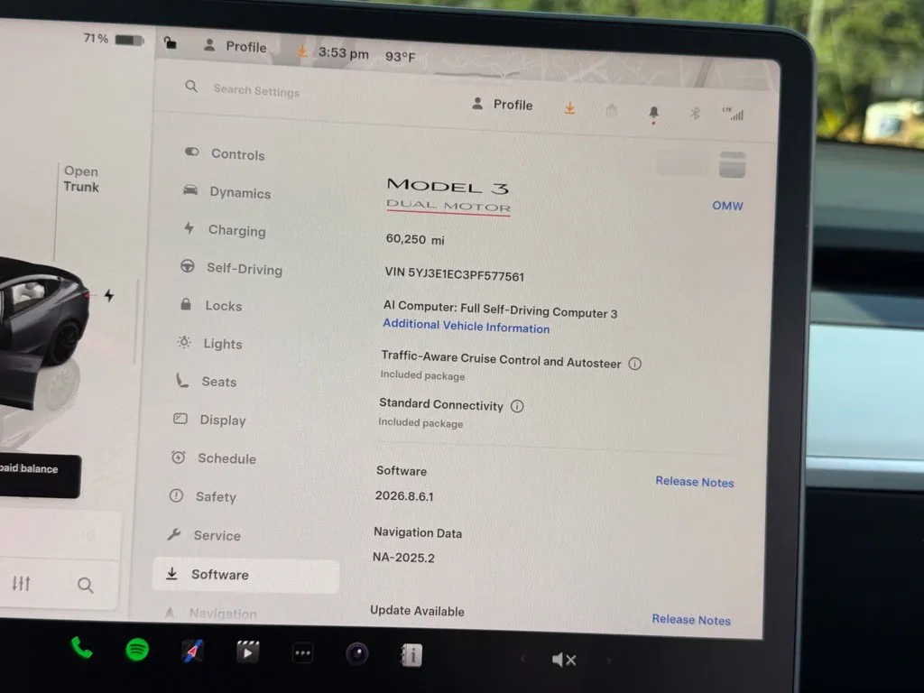The height and width of the screenshot is (693, 924).
Task: Open notifications bell in settings header
Action: pyautogui.click(x=653, y=113)
